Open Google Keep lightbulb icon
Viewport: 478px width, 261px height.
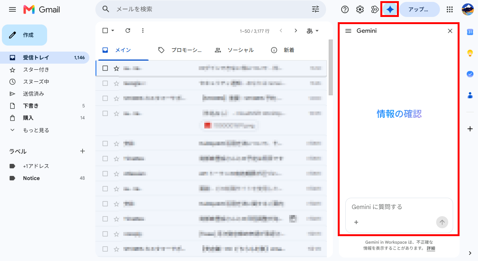pyautogui.click(x=470, y=53)
